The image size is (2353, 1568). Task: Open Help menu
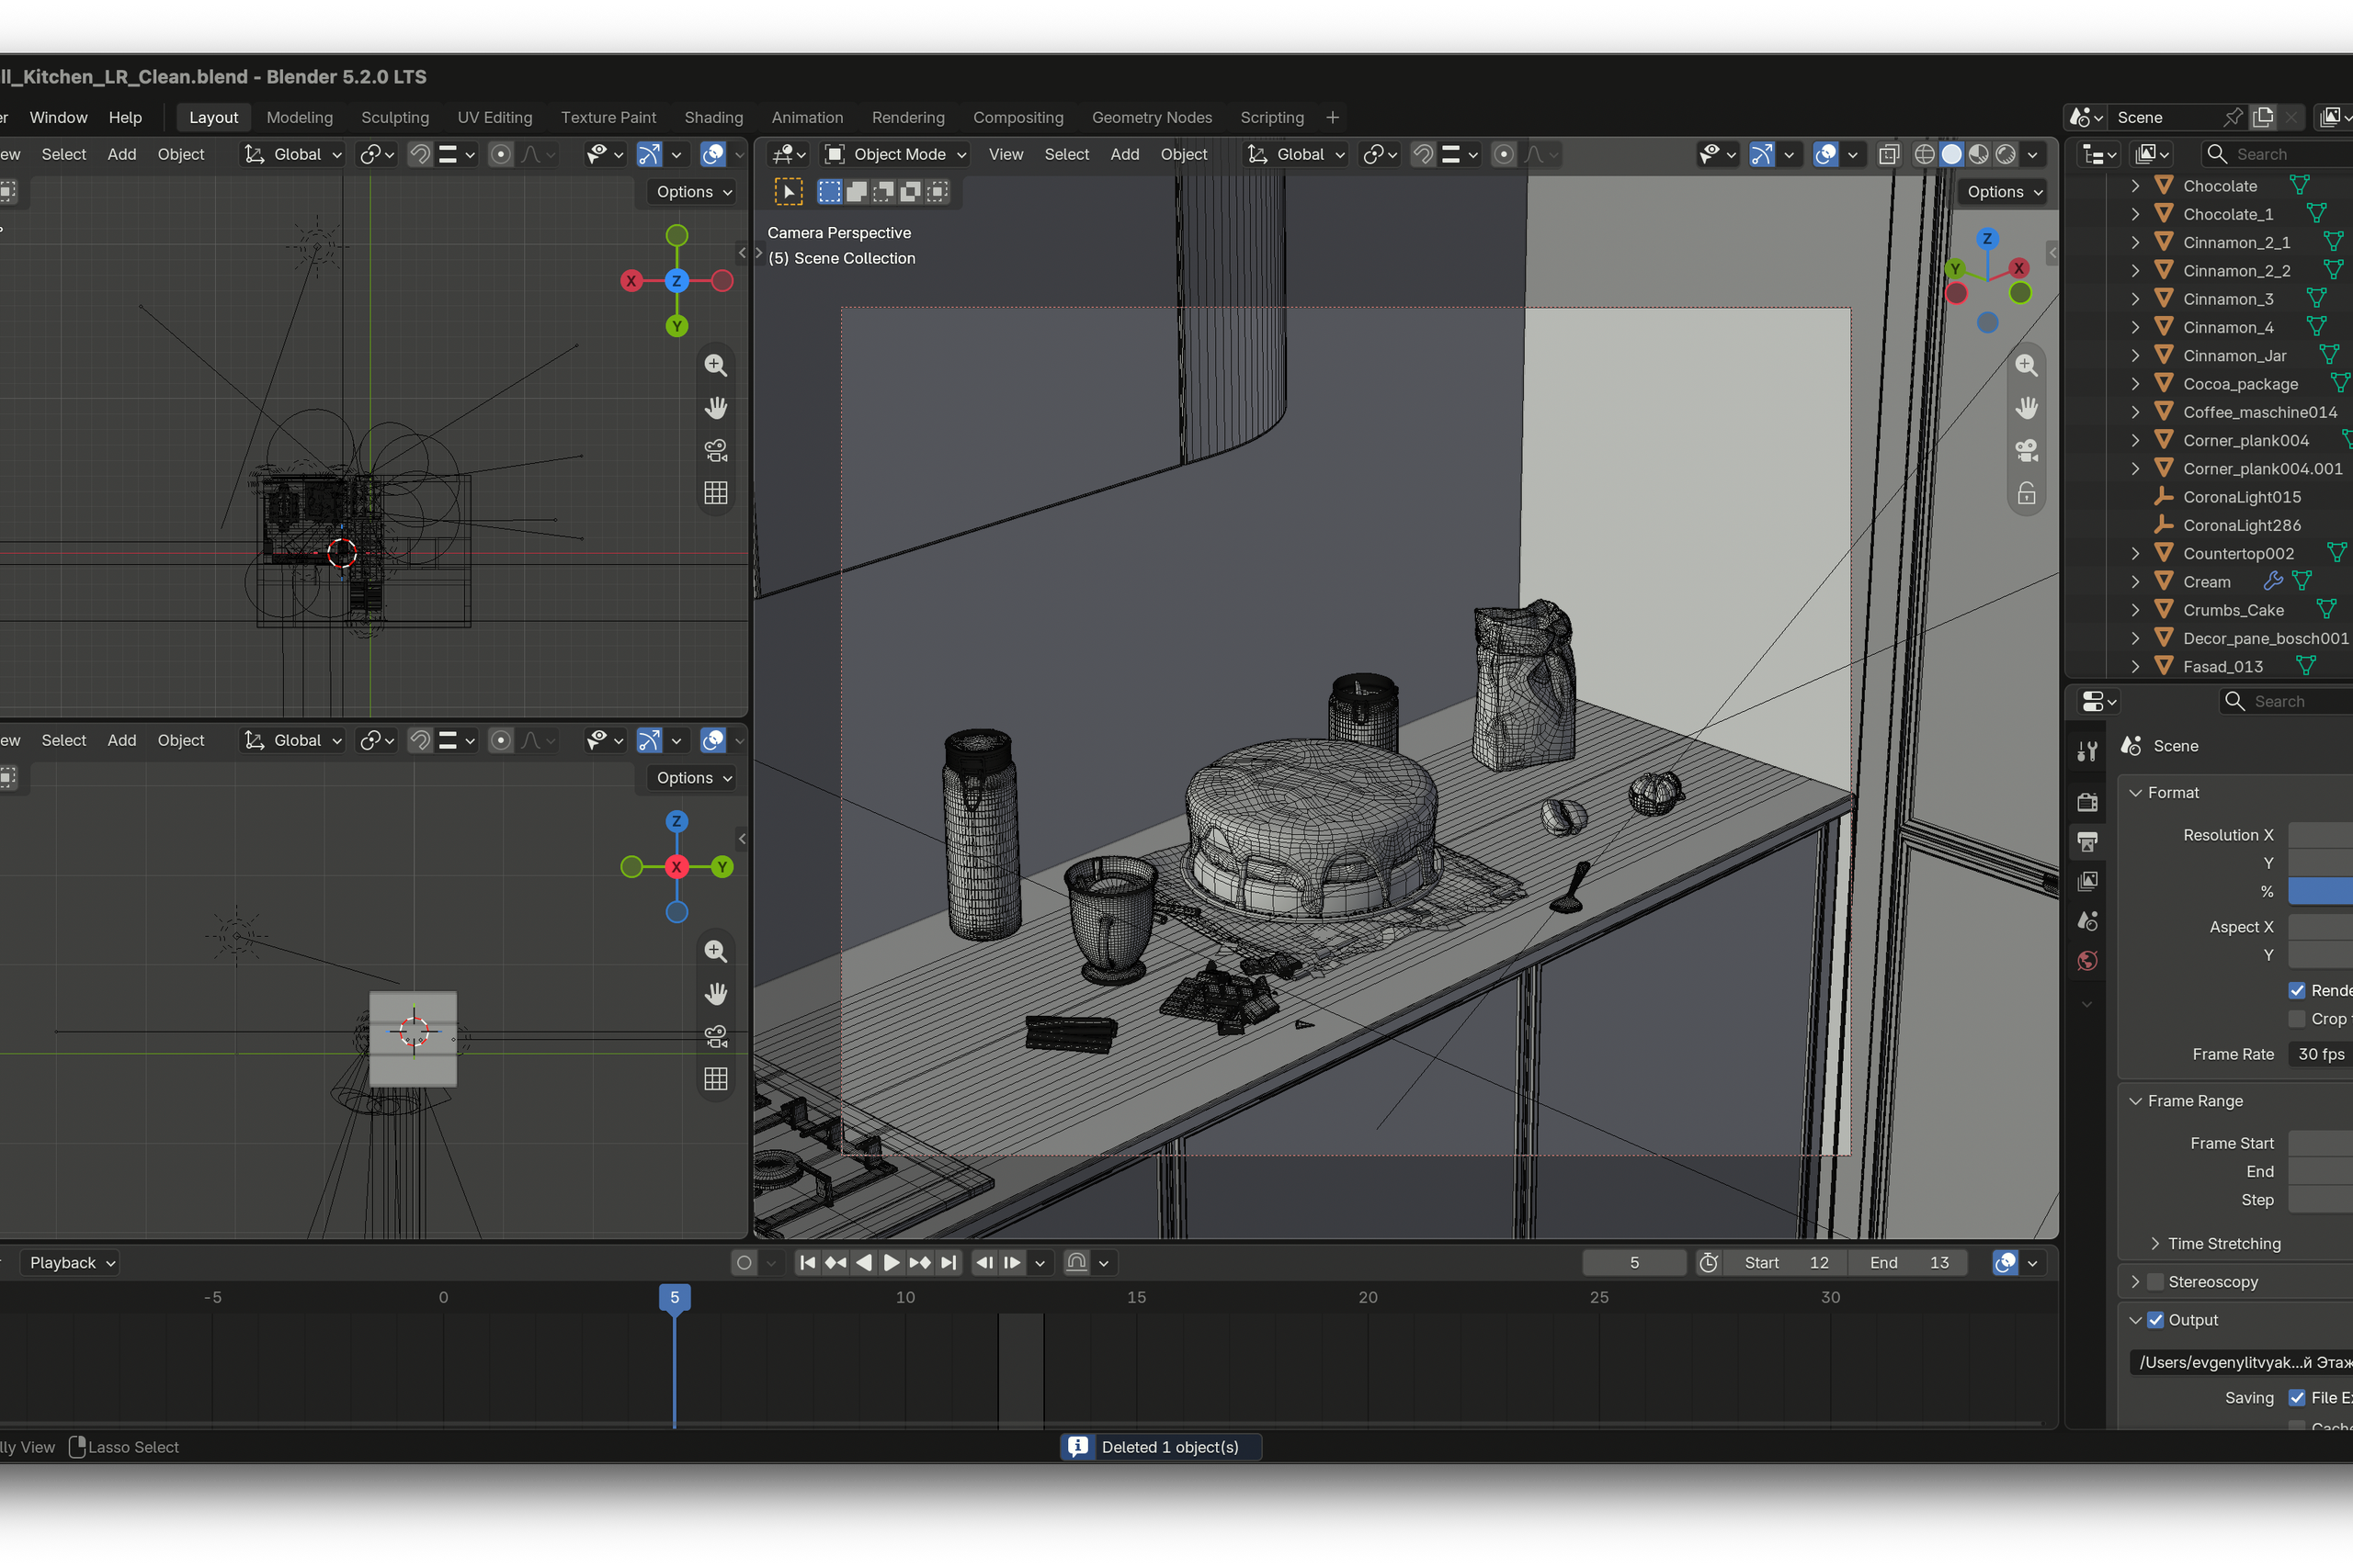click(125, 117)
